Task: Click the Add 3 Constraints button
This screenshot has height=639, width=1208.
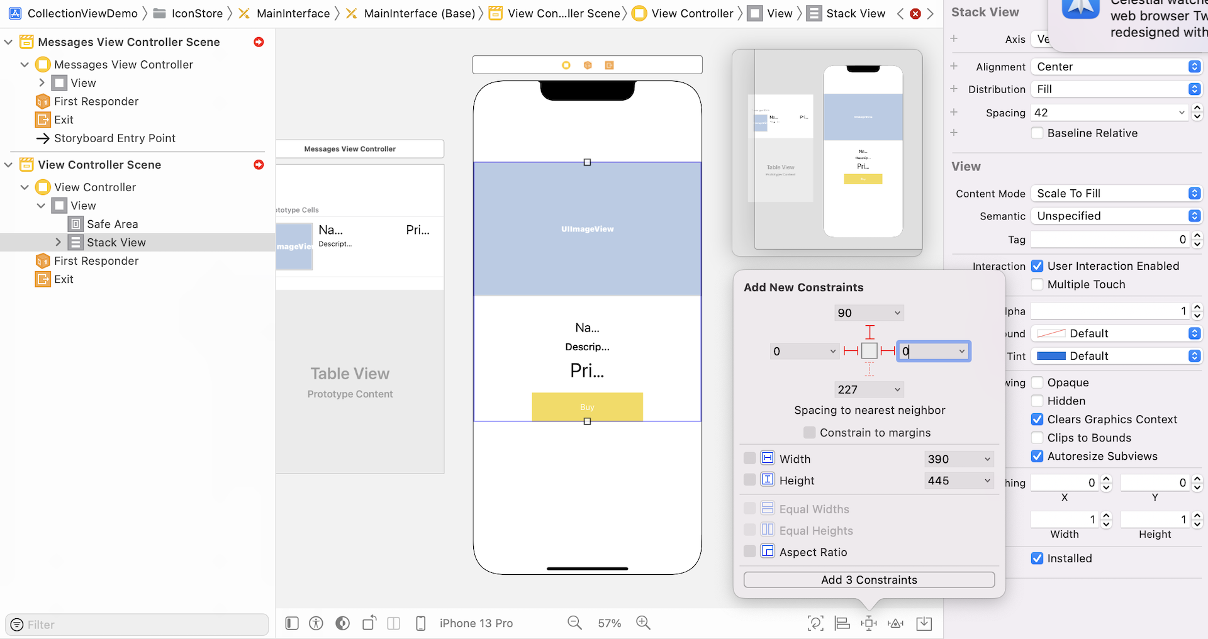Action: [869, 580]
